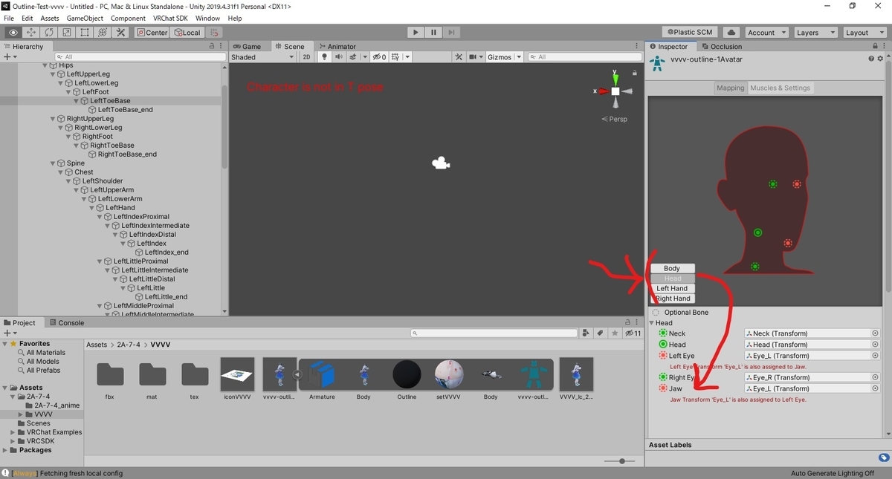Click the Play button
892x479 pixels.
[416, 33]
